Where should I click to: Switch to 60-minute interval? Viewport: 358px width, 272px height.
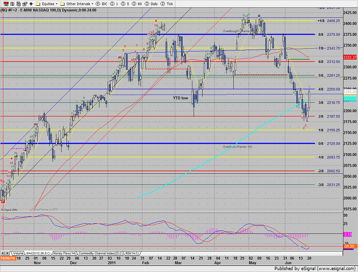[x=137, y=4]
